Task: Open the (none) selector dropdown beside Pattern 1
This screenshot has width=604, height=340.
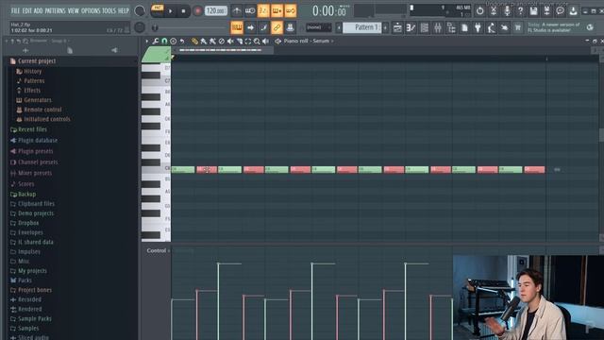Action: click(x=318, y=27)
